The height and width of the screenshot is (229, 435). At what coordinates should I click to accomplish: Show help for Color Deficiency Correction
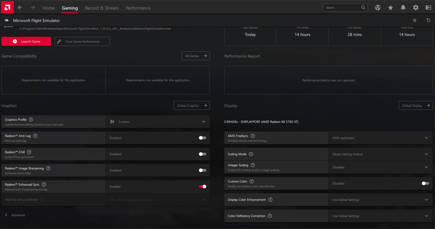click(270, 216)
